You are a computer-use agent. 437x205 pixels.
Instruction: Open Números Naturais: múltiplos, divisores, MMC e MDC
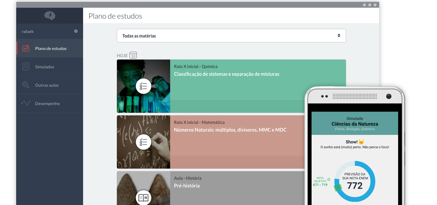230,130
